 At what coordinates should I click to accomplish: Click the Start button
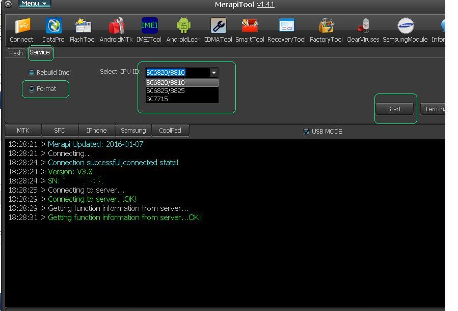pos(394,109)
